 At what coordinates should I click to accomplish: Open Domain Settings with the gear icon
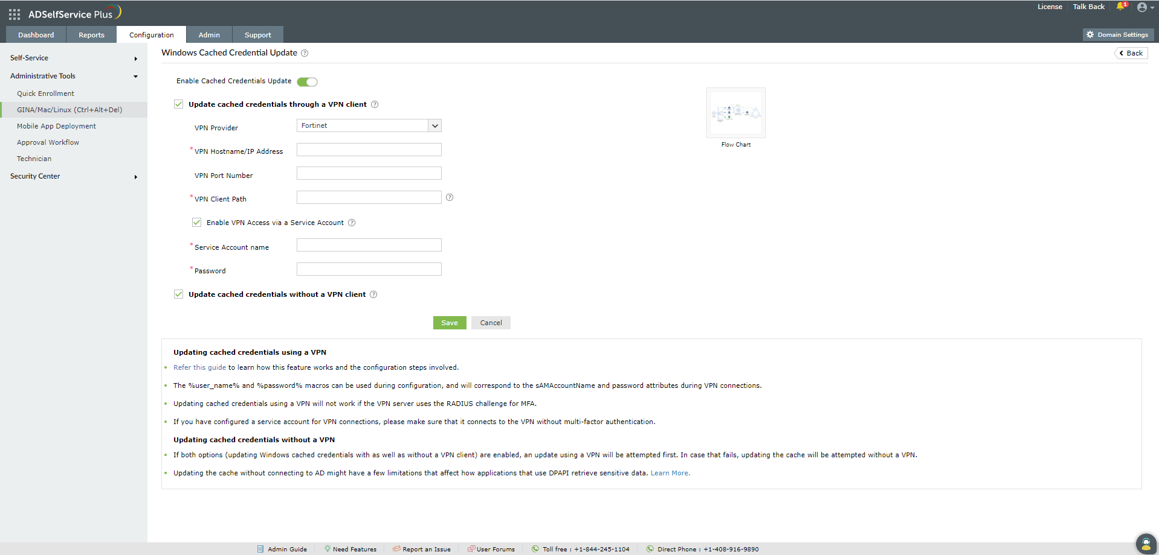[1117, 34]
